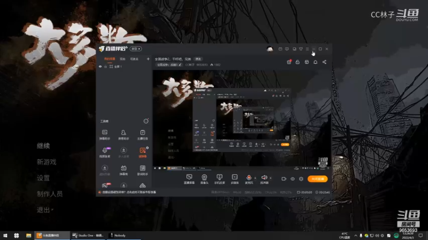This screenshot has width=428, height=240.
Task: Switch to the third scene tab
Action: [134, 59]
